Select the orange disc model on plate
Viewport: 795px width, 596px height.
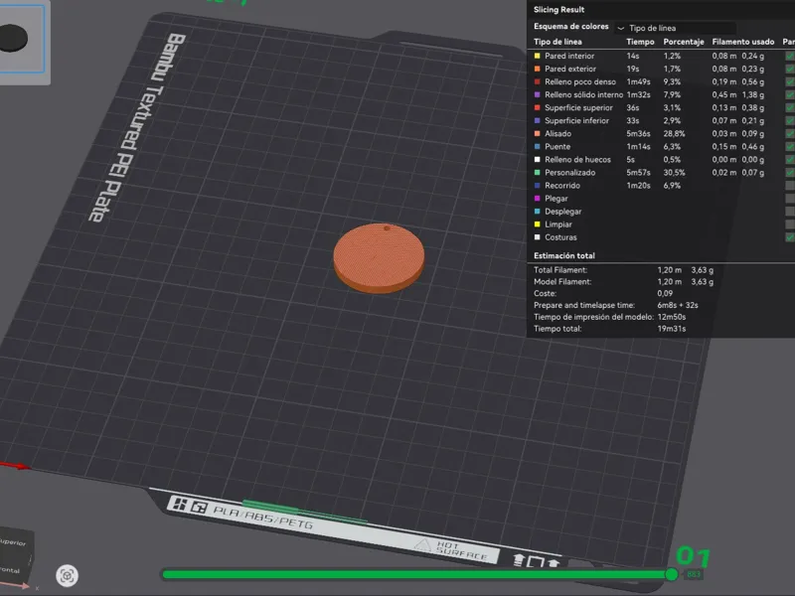(379, 257)
